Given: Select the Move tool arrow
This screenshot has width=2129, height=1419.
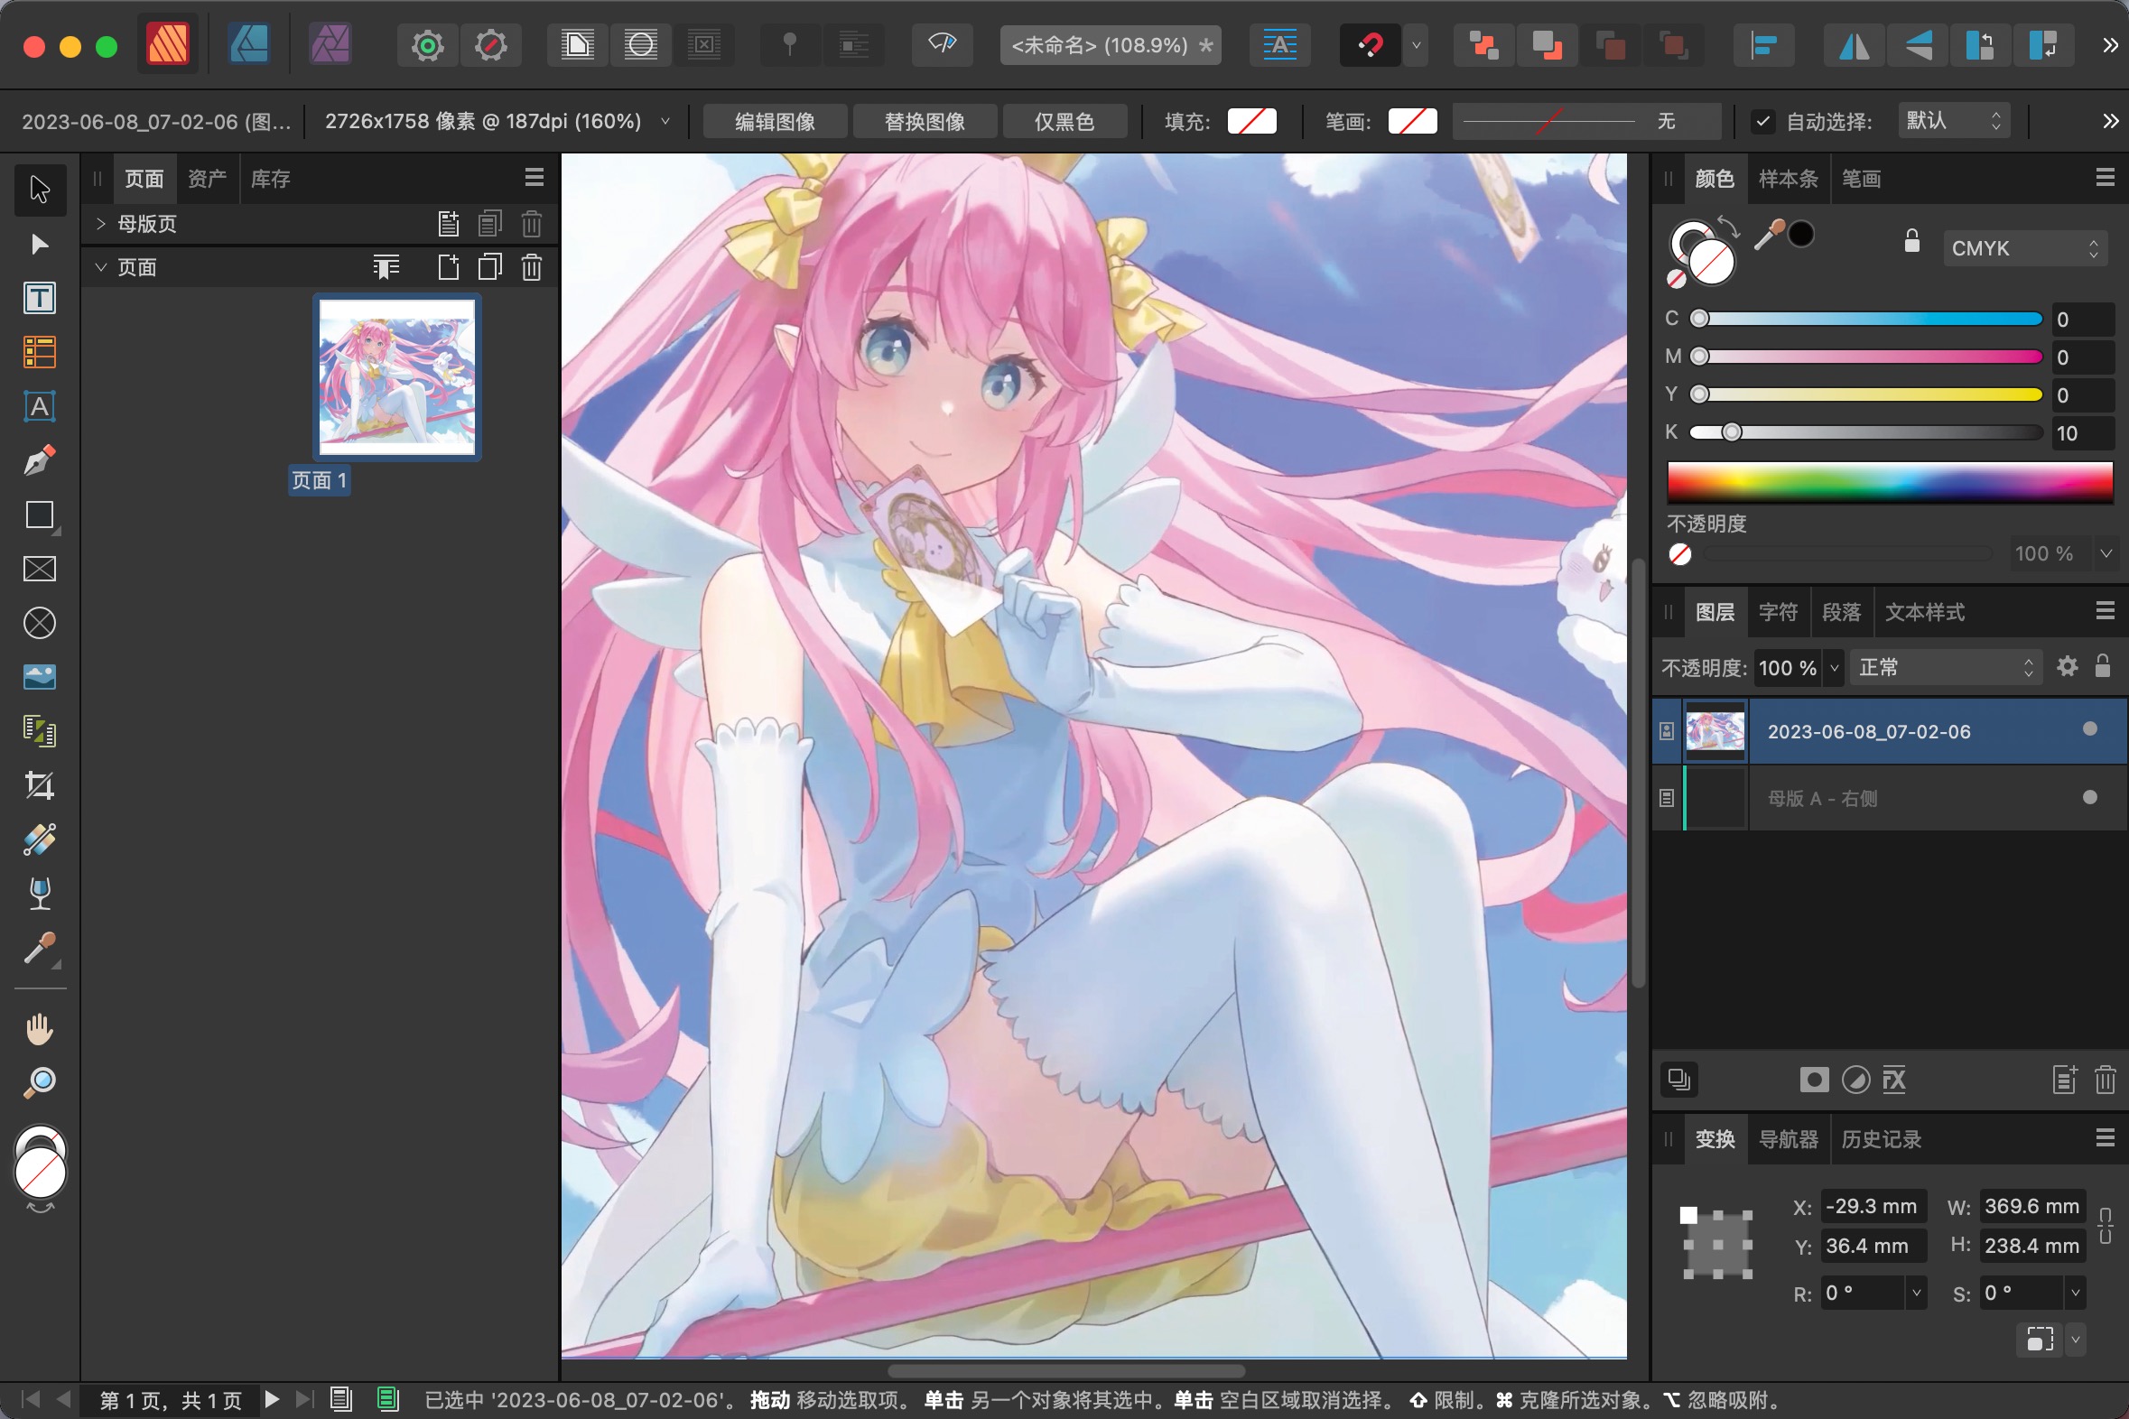Looking at the screenshot, I should click(x=40, y=190).
